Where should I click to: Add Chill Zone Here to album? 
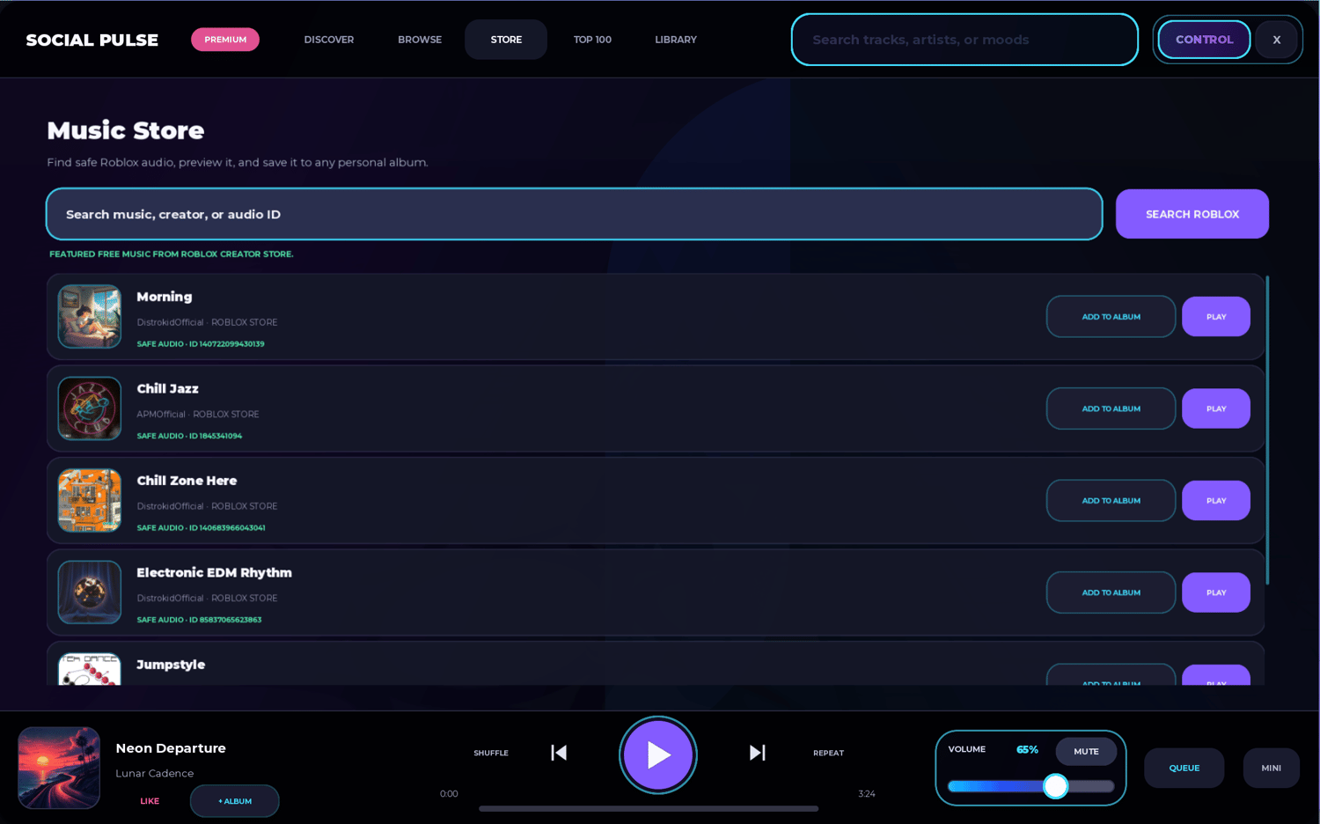pos(1111,501)
